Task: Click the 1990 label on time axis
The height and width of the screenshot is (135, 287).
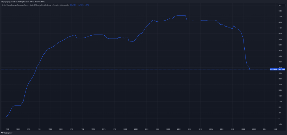Action: 72,129
